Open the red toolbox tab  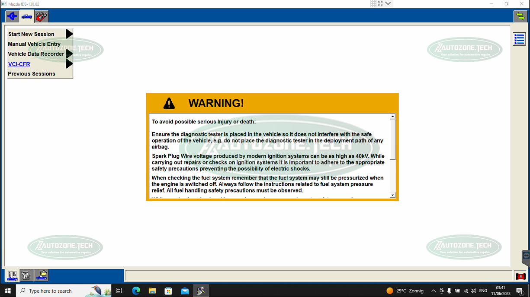42,16
